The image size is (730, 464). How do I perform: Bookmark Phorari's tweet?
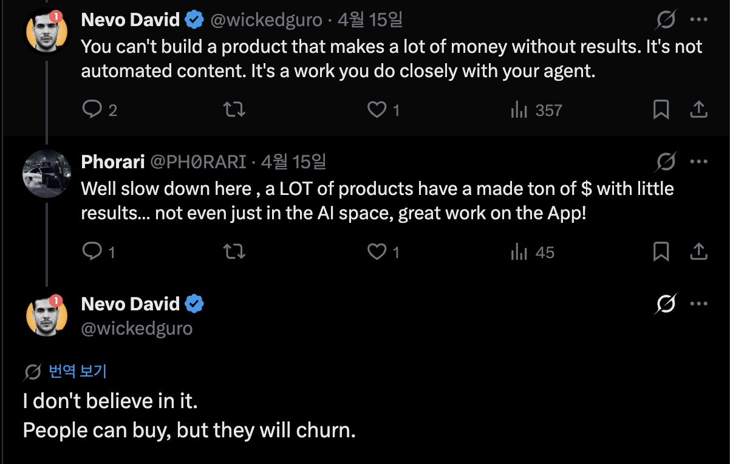point(661,251)
